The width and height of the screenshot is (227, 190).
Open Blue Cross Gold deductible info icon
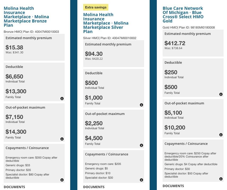pyautogui.click(x=221, y=94)
